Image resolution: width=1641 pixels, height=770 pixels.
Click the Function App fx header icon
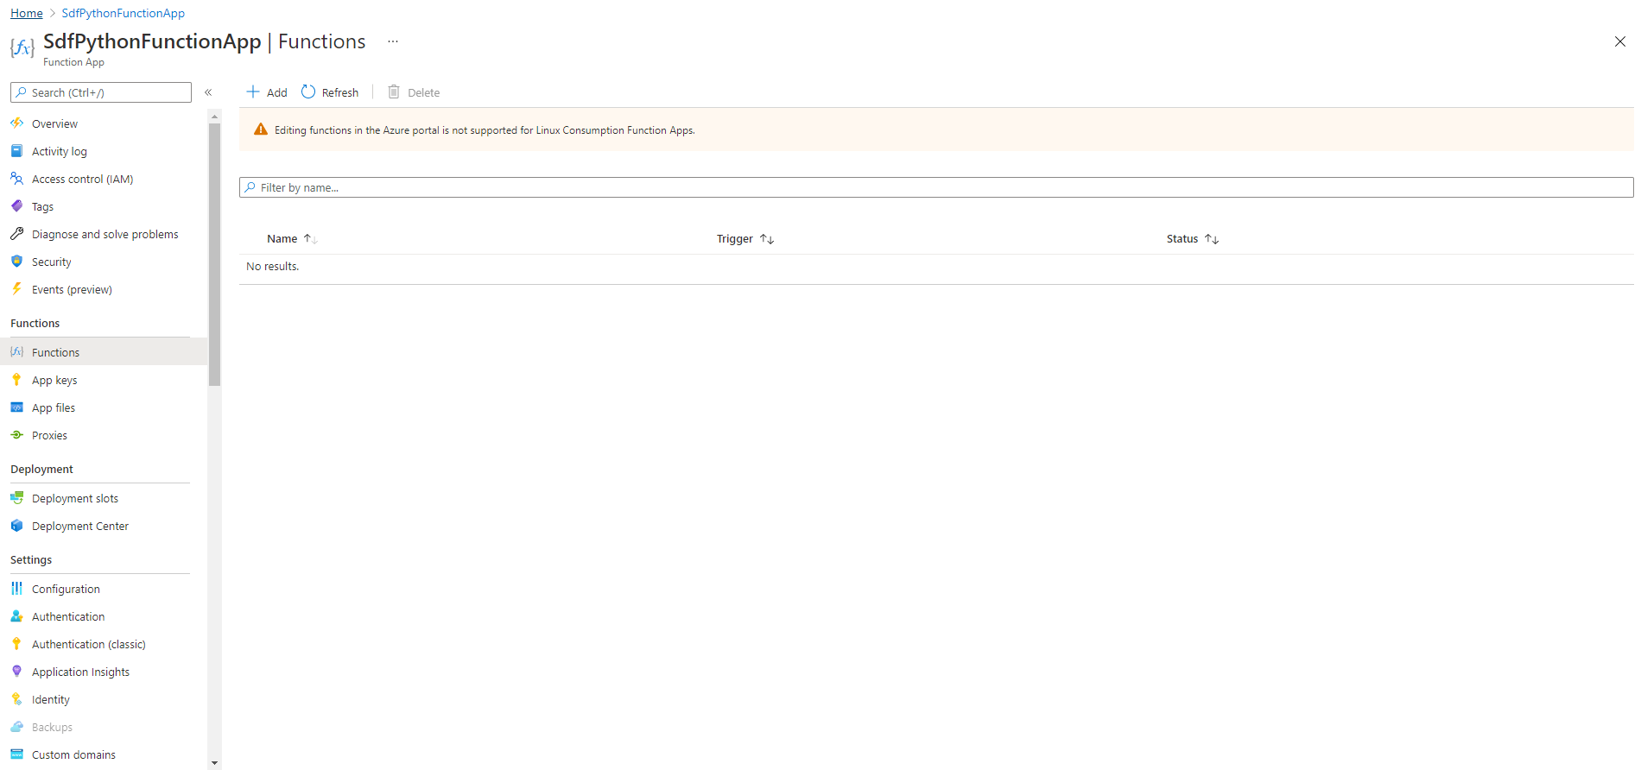point(22,47)
